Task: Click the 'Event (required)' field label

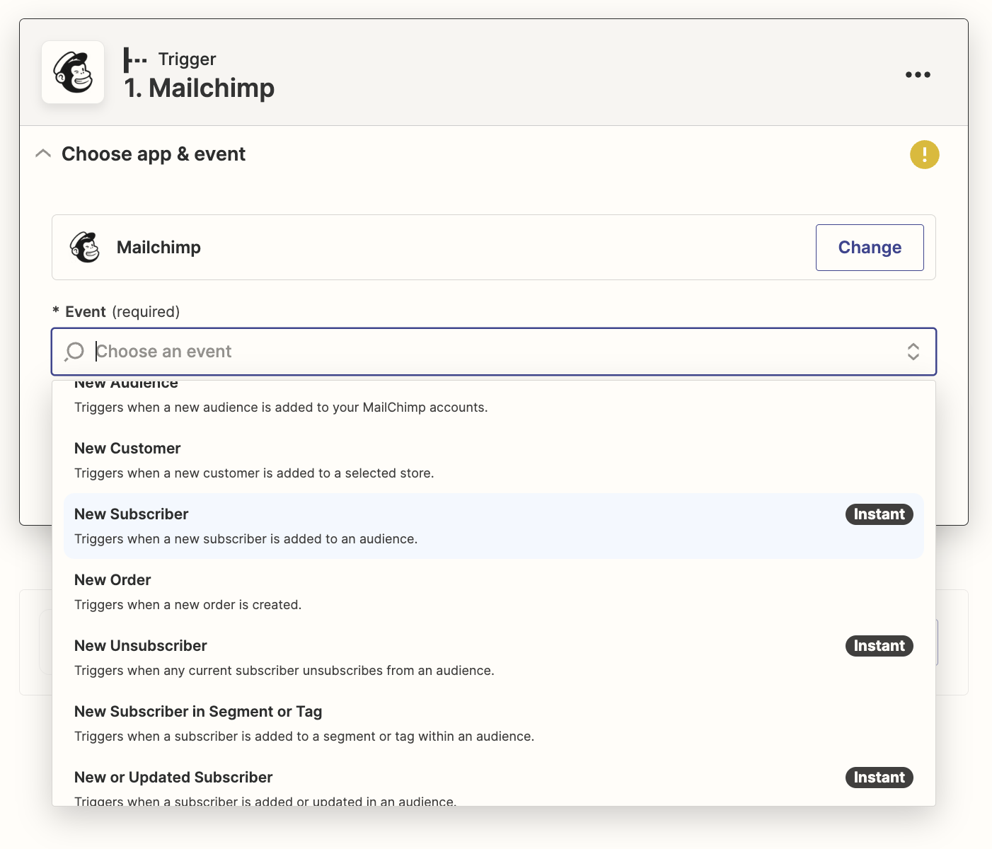Action: 116,312
